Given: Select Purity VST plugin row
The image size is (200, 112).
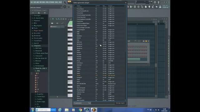Looking at the screenshot, I should tap(99, 61).
